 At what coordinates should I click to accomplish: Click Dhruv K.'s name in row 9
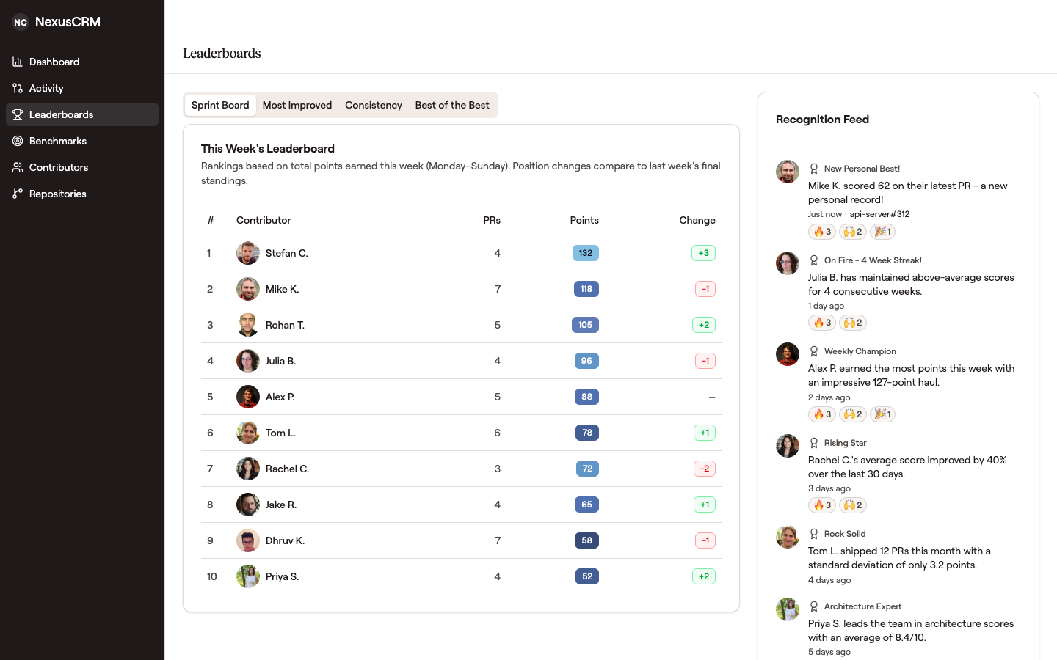[x=285, y=540]
